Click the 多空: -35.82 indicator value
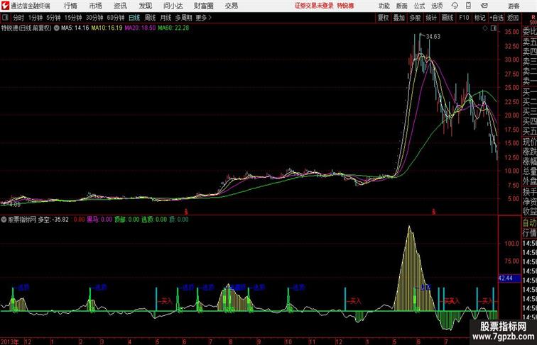Screen dimensions: 537x345 click(x=53, y=220)
